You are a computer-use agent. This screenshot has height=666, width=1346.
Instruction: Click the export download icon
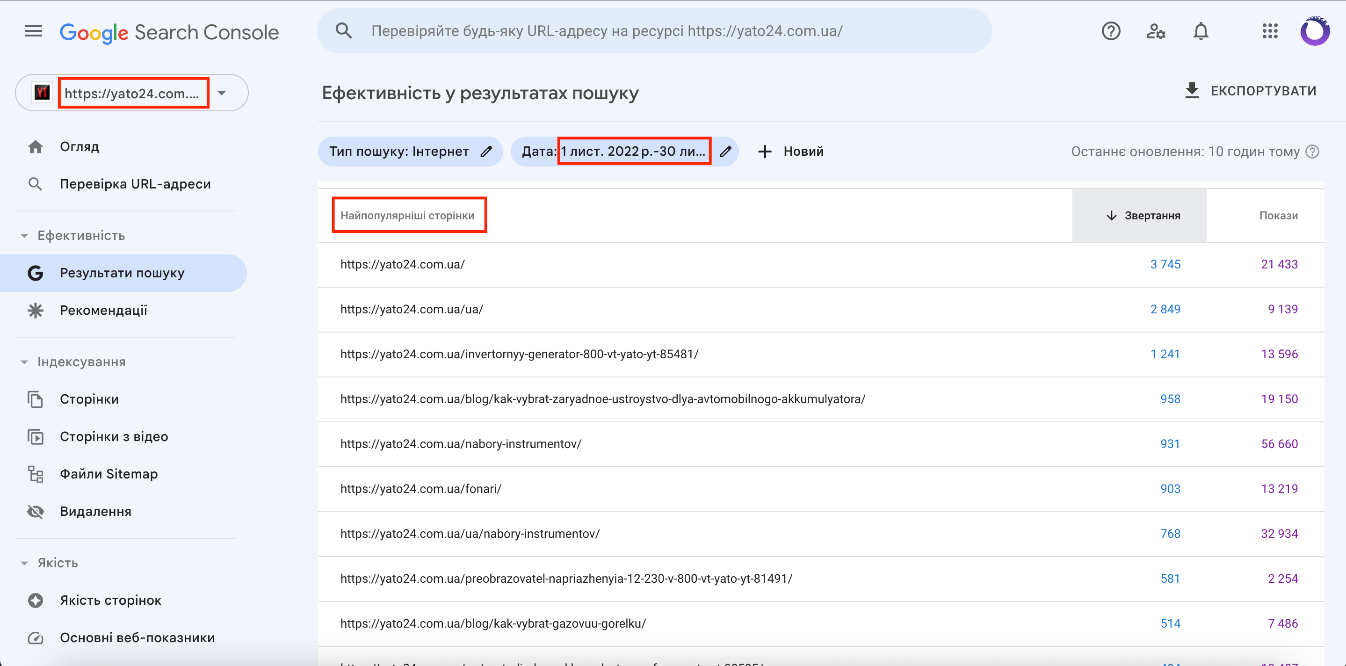coord(1191,90)
